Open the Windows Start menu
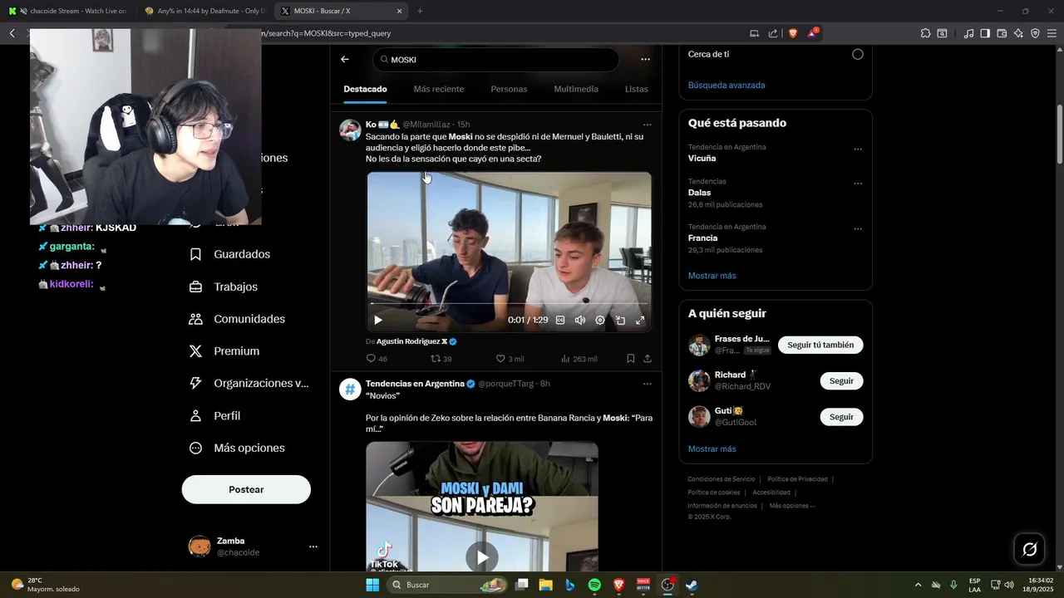 click(372, 585)
